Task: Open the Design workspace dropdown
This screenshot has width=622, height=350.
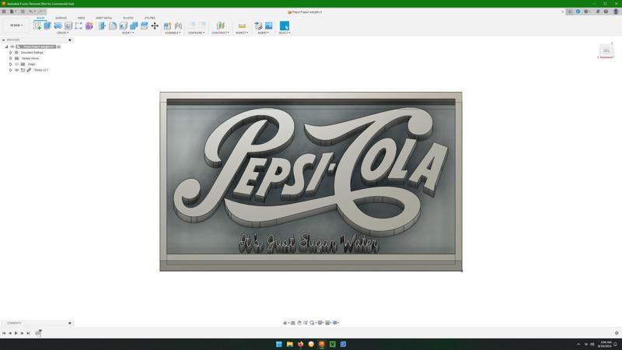Action: [16, 26]
